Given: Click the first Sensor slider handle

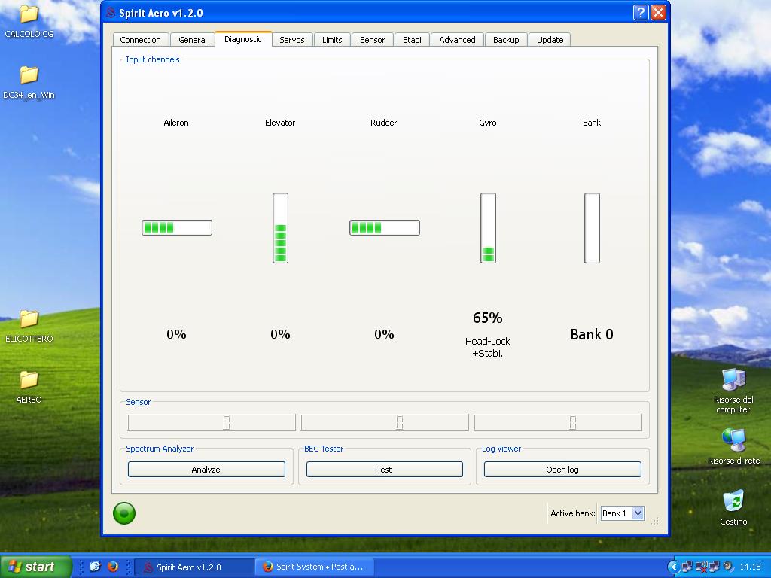Looking at the screenshot, I should coord(226,423).
